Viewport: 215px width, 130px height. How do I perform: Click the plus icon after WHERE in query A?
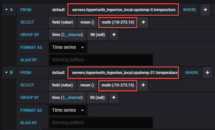[205, 10]
